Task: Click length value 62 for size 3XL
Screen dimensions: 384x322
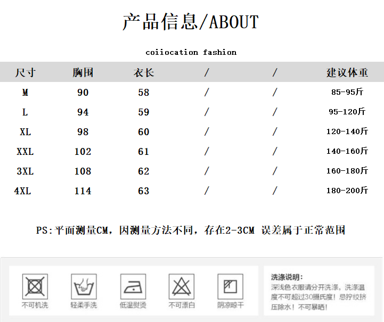Action: tap(143, 171)
